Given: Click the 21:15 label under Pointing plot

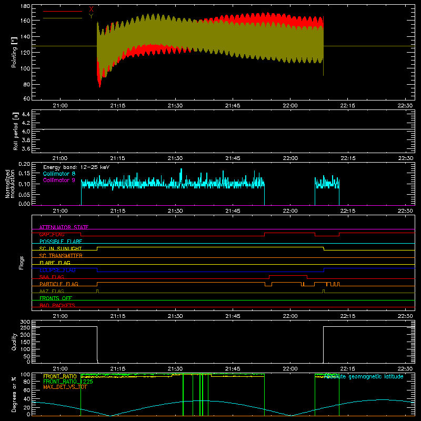Looking at the screenshot, I should coord(117,106).
